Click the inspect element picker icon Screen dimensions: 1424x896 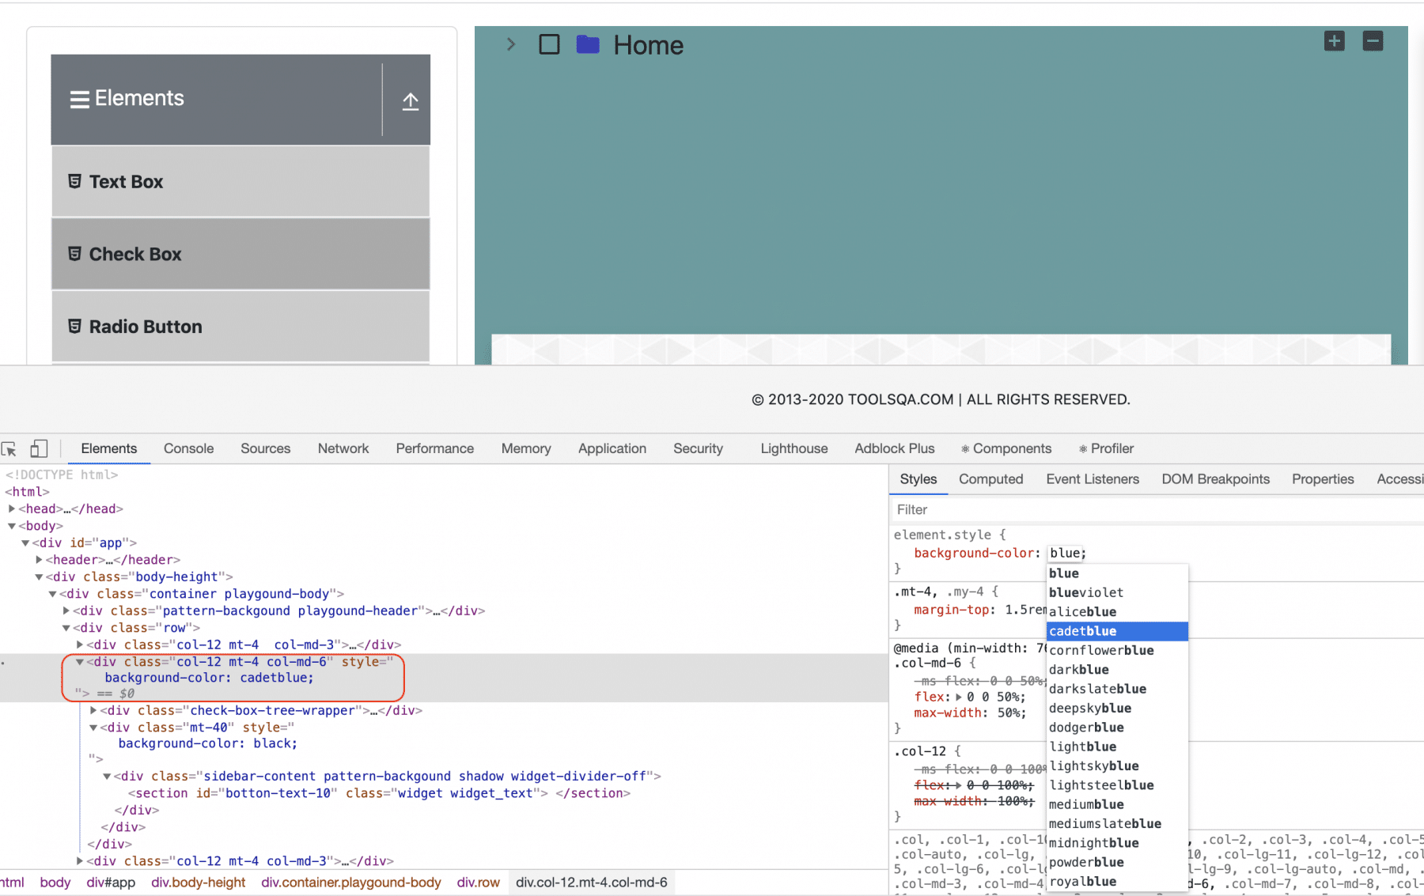click(9, 449)
